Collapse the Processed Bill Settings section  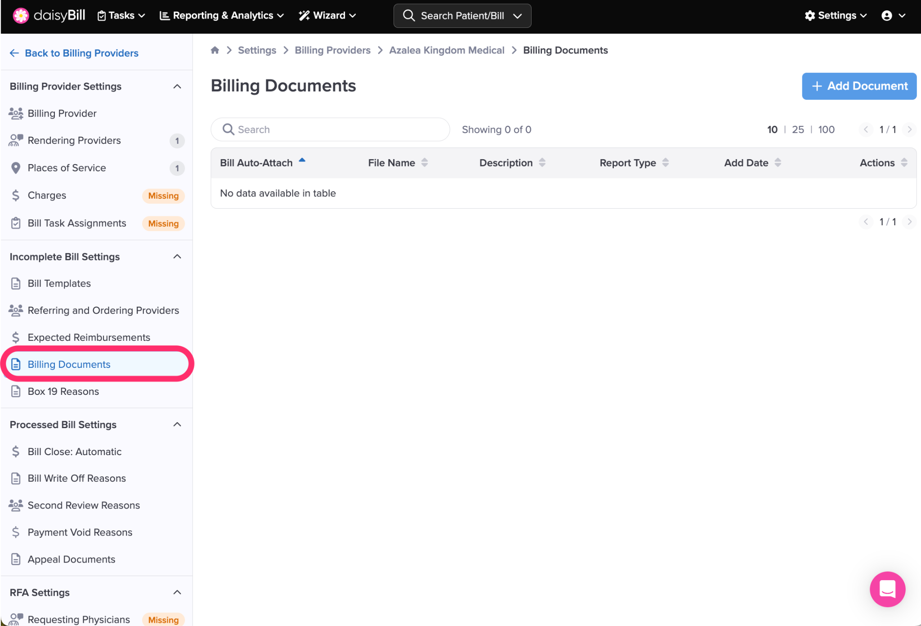click(177, 425)
